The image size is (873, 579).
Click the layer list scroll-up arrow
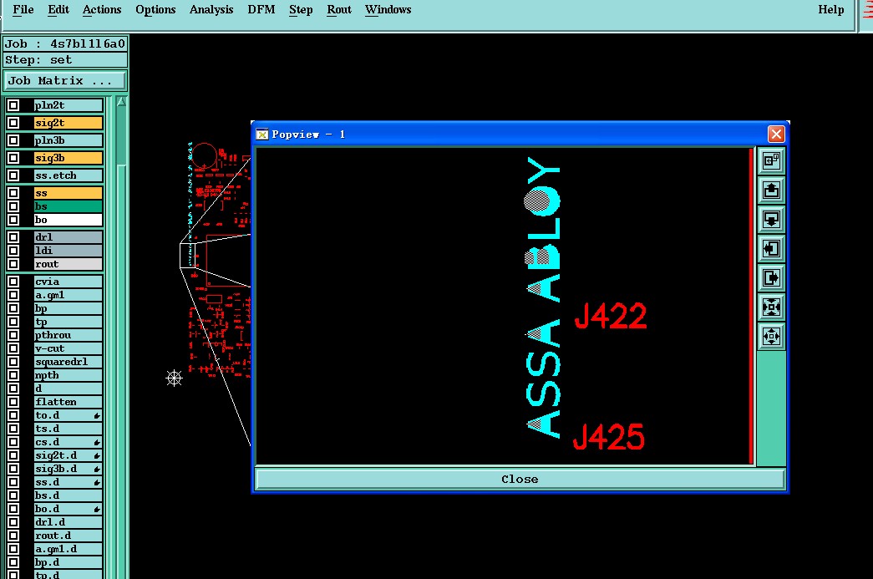point(121,102)
